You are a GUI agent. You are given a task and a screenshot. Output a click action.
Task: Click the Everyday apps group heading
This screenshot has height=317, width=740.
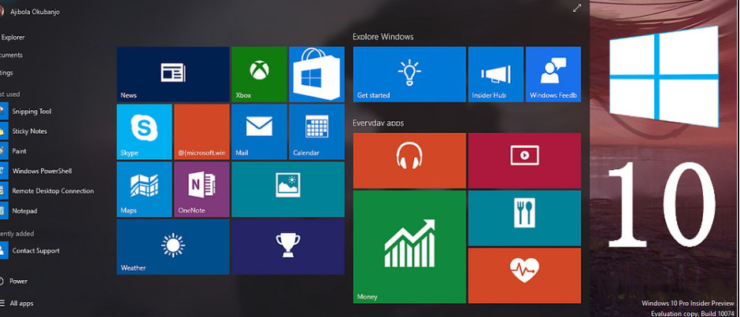click(x=379, y=123)
